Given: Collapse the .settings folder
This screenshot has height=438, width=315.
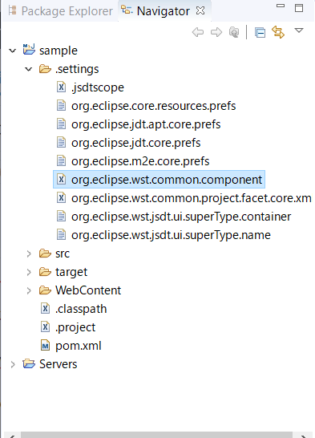Looking at the screenshot, I should [x=29, y=69].
